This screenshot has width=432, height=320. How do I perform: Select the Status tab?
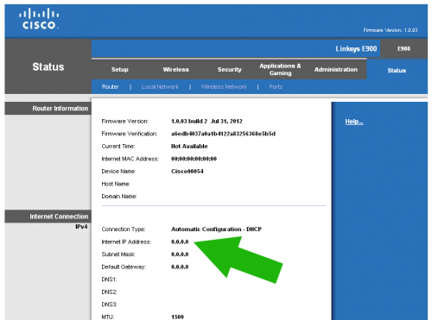pyautogui.click(x=397, y=71)
